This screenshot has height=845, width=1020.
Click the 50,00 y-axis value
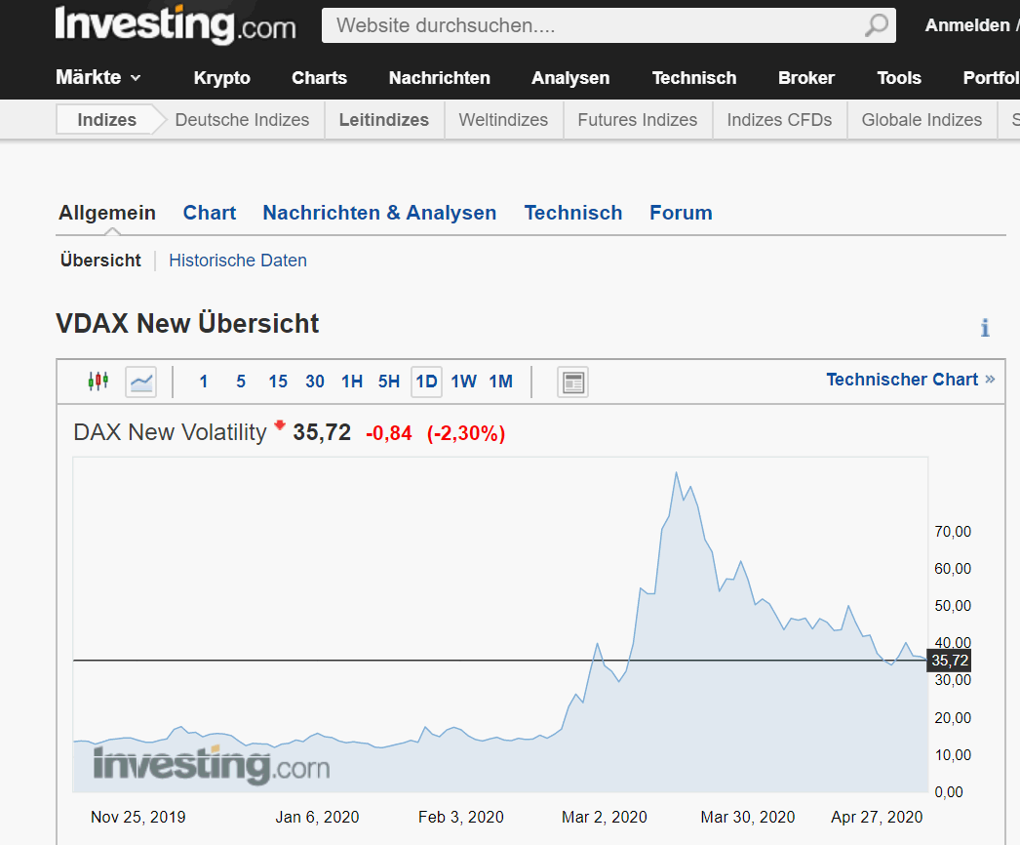(953, 606)
